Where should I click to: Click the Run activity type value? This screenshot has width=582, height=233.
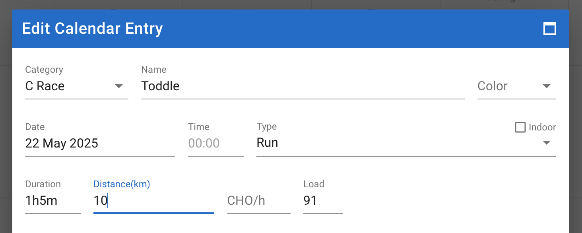(x=267, y=143)
